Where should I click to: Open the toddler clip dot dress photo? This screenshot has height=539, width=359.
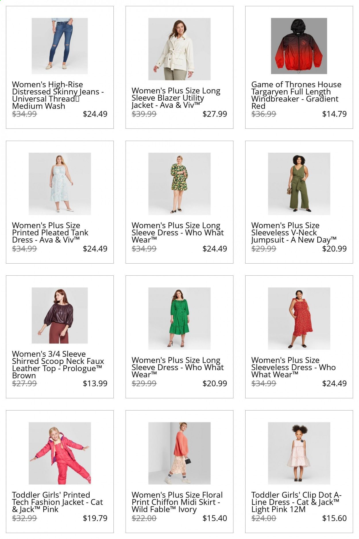299,453
